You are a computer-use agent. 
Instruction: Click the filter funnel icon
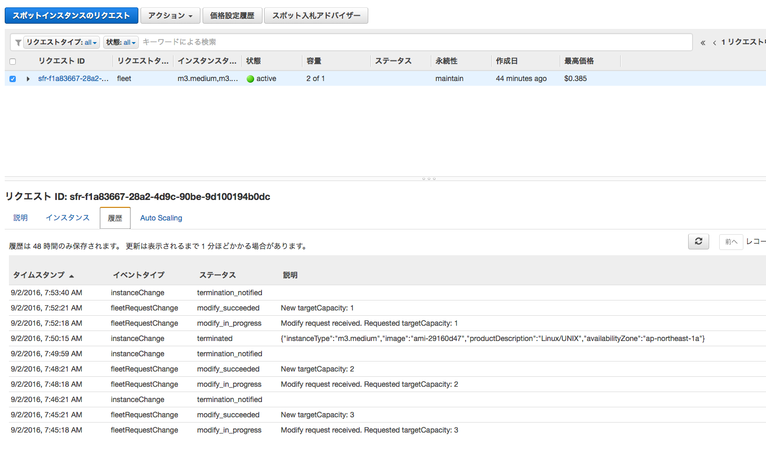[18, 43]
